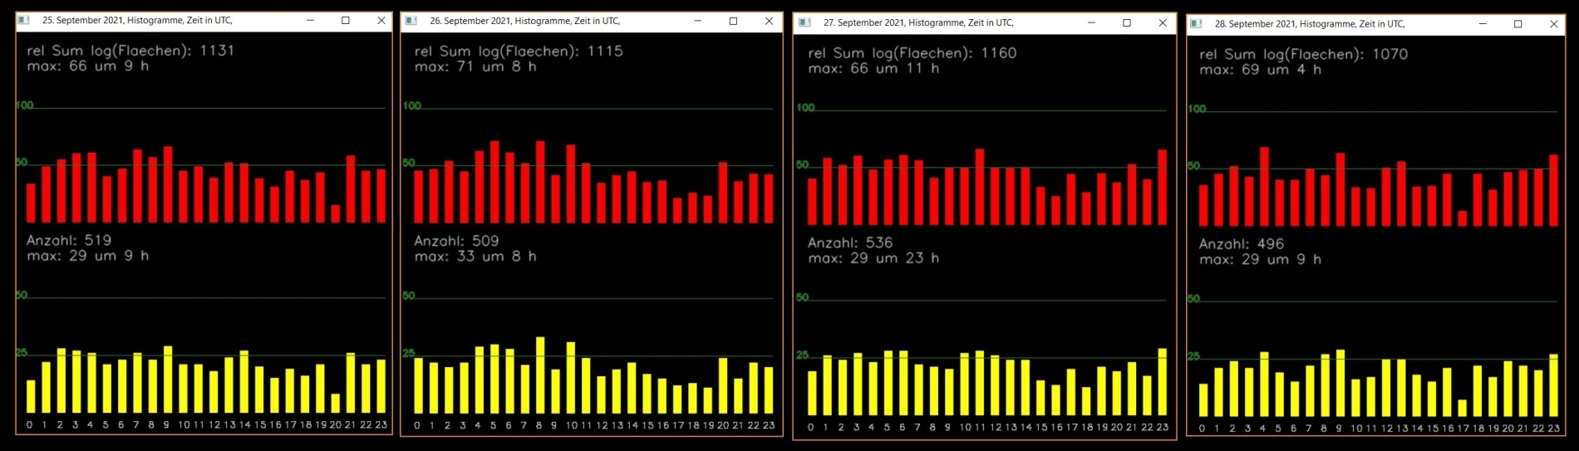The image size is (1579, 451).
Task: Close the 25. September 2021 histogram window
Action: (x=381, y=20)
